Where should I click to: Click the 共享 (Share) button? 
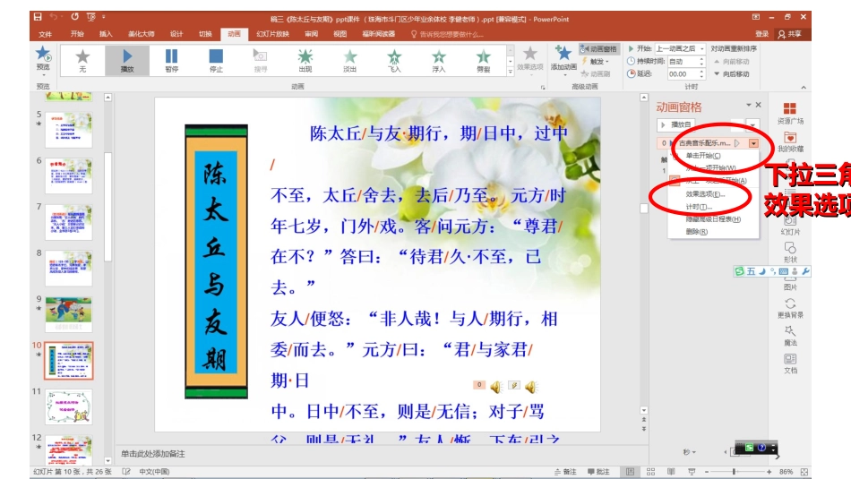[x=790, y=34]
